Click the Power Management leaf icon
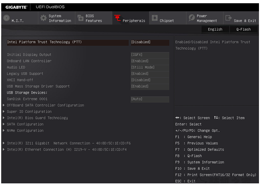The height and width of the screenshot is (185, 261). click(191, 19)
